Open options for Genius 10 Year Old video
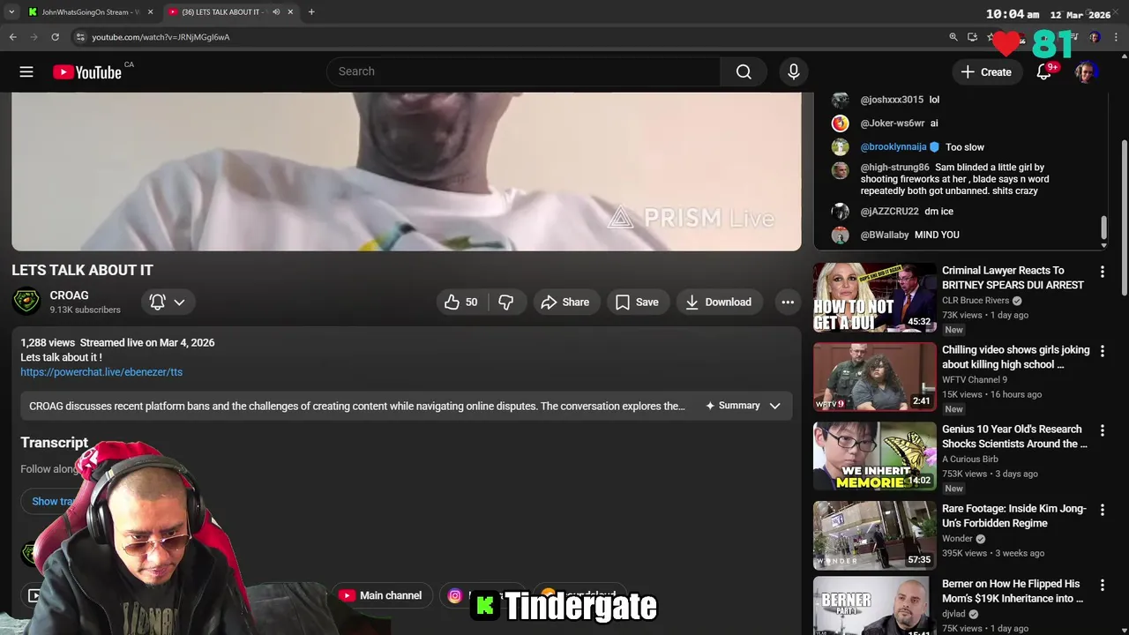This screenshot has width=1129, height=635. click(1102, 430)
